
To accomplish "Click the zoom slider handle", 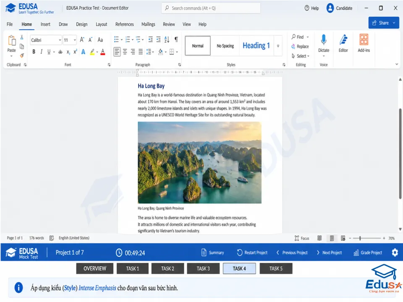I will coord(360,238).
